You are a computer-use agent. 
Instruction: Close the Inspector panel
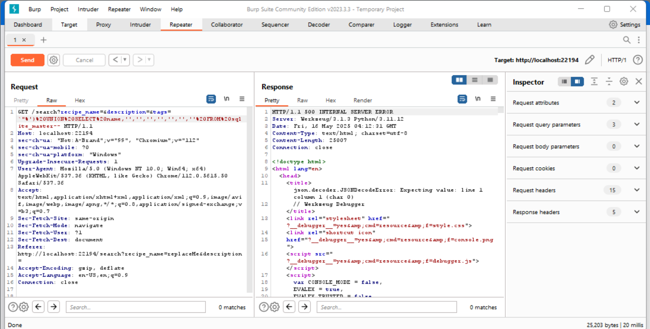[639, 81]
